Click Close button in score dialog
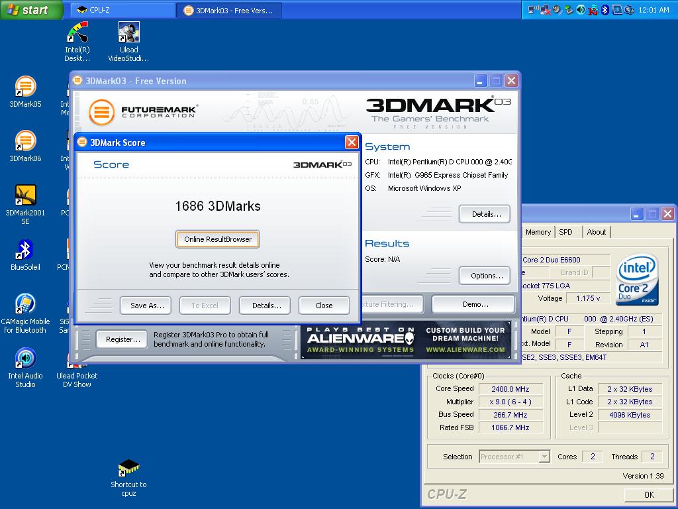Viewport: 678px width, 509px height. 324,306
